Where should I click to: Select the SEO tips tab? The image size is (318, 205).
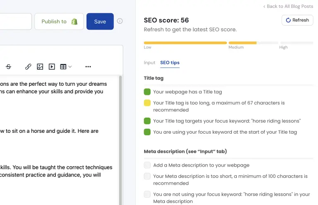(170, 63)
